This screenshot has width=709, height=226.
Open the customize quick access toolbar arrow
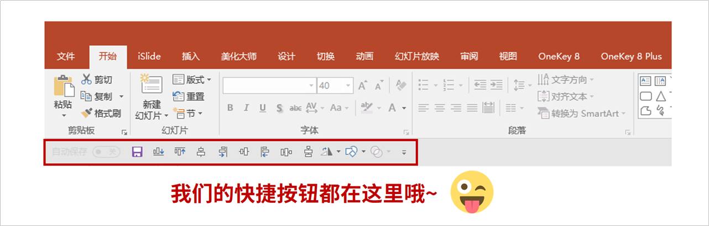tap(404, 152)
